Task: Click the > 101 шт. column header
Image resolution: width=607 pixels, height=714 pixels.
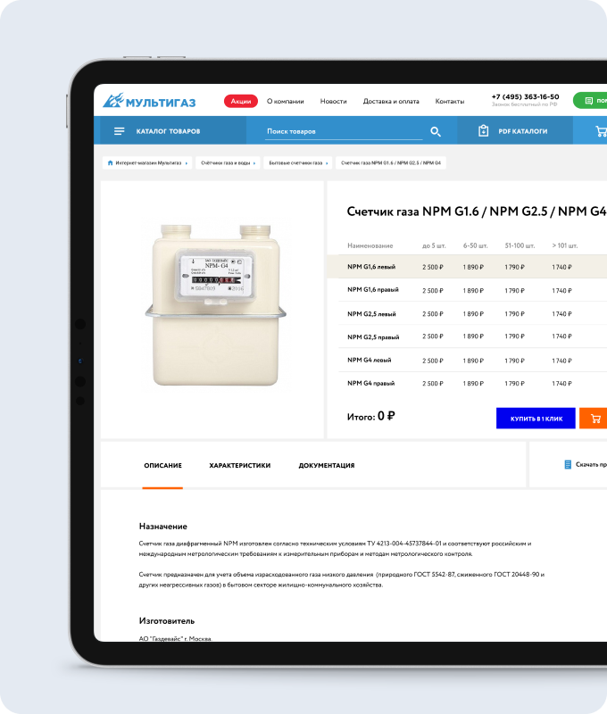Action: 565,245
